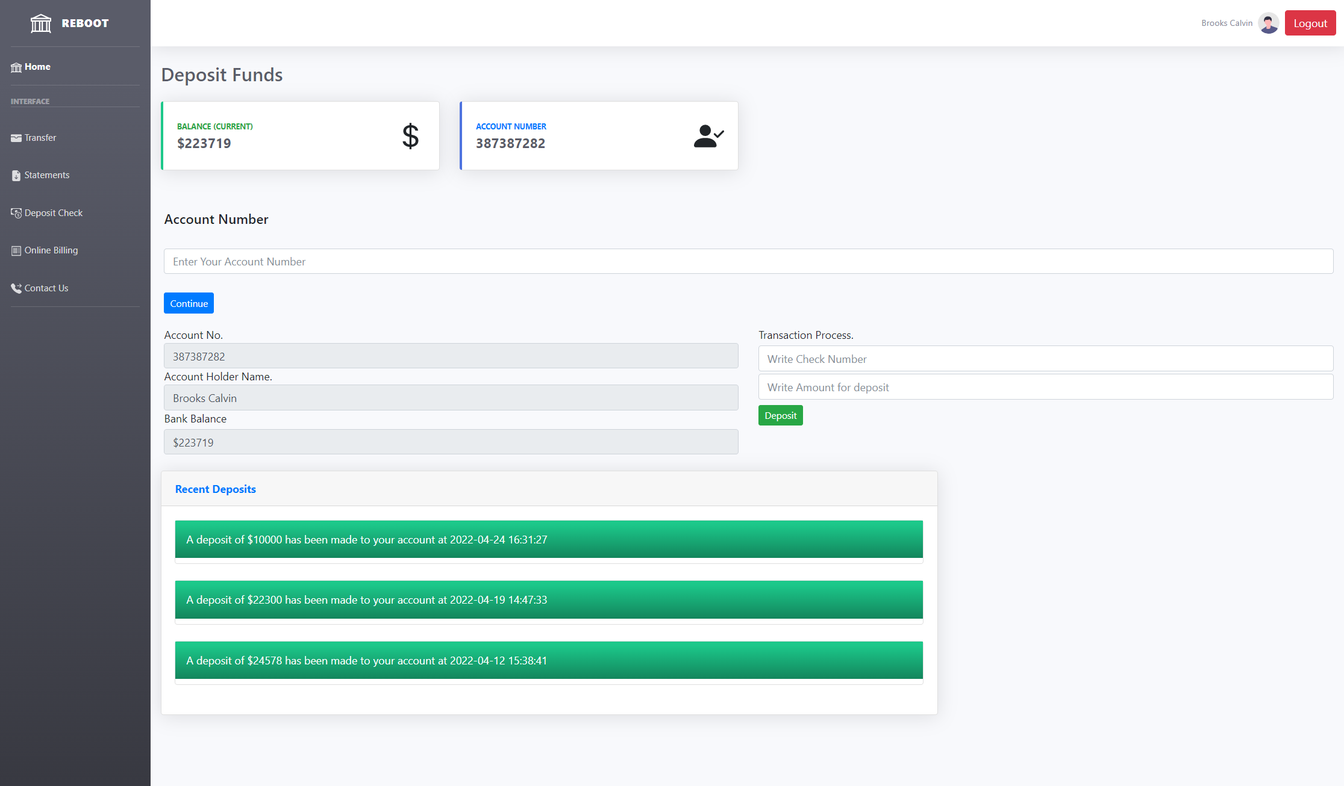
Task: Click the blue Continue button
Action: point(189,303)
